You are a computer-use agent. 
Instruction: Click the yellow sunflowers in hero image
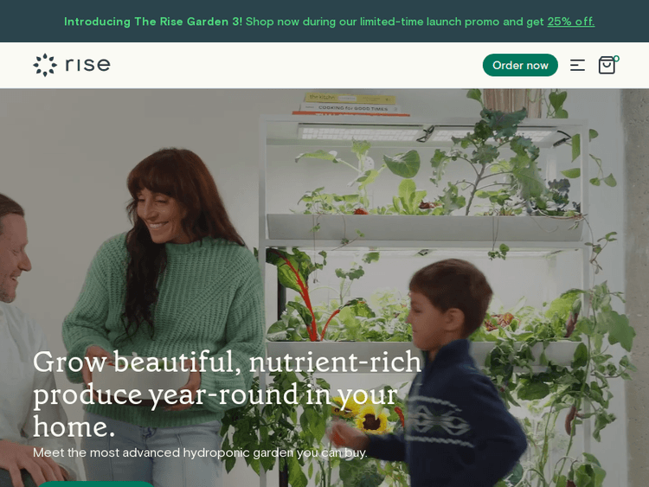pos(364,412)
